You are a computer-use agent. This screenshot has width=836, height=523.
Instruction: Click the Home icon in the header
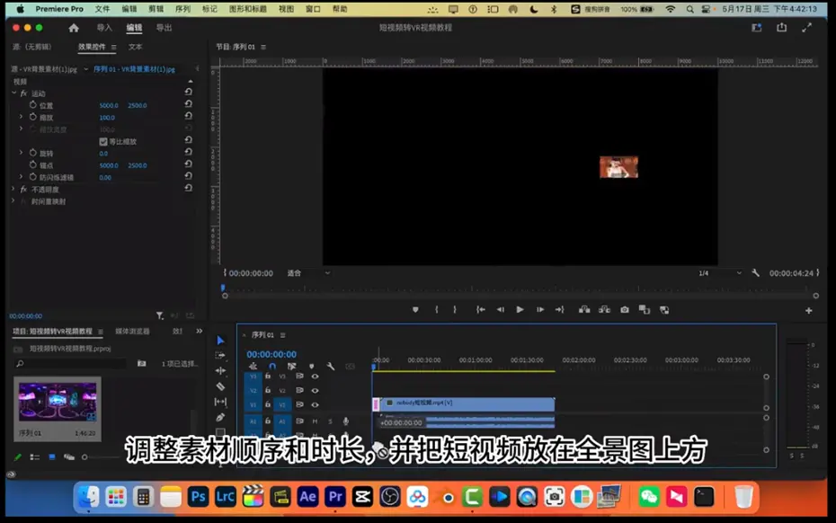pos(74,28)
